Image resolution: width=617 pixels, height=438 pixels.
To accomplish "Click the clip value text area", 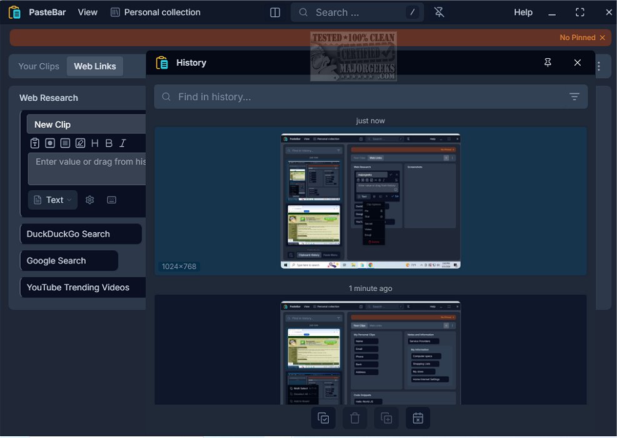I will tap(87, 168).
